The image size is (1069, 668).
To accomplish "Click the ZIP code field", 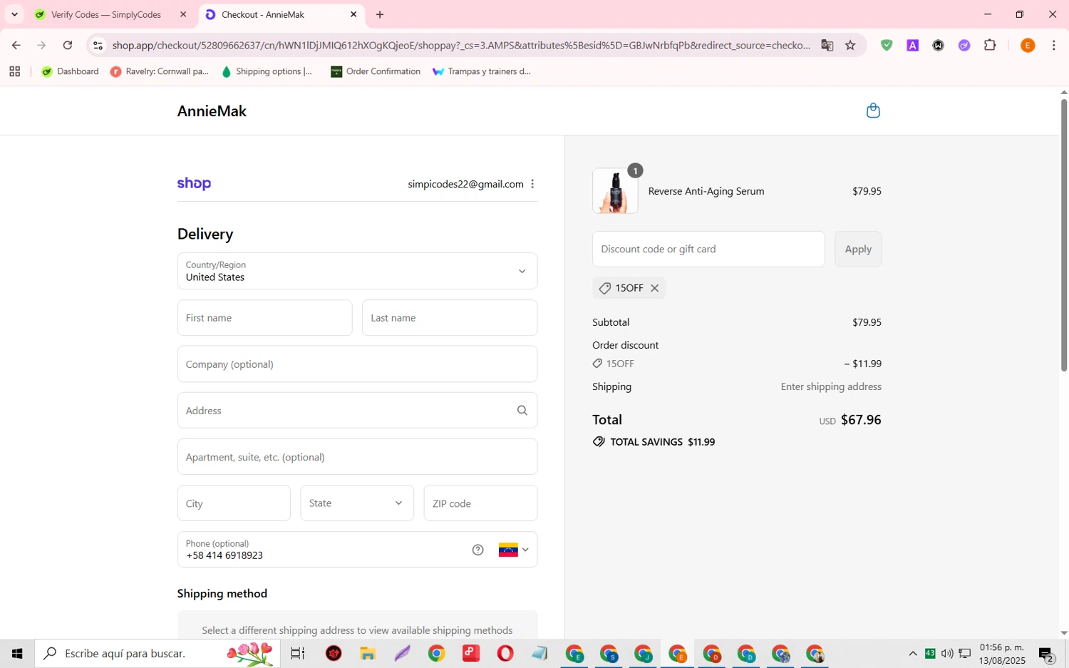I will [480, 503].
